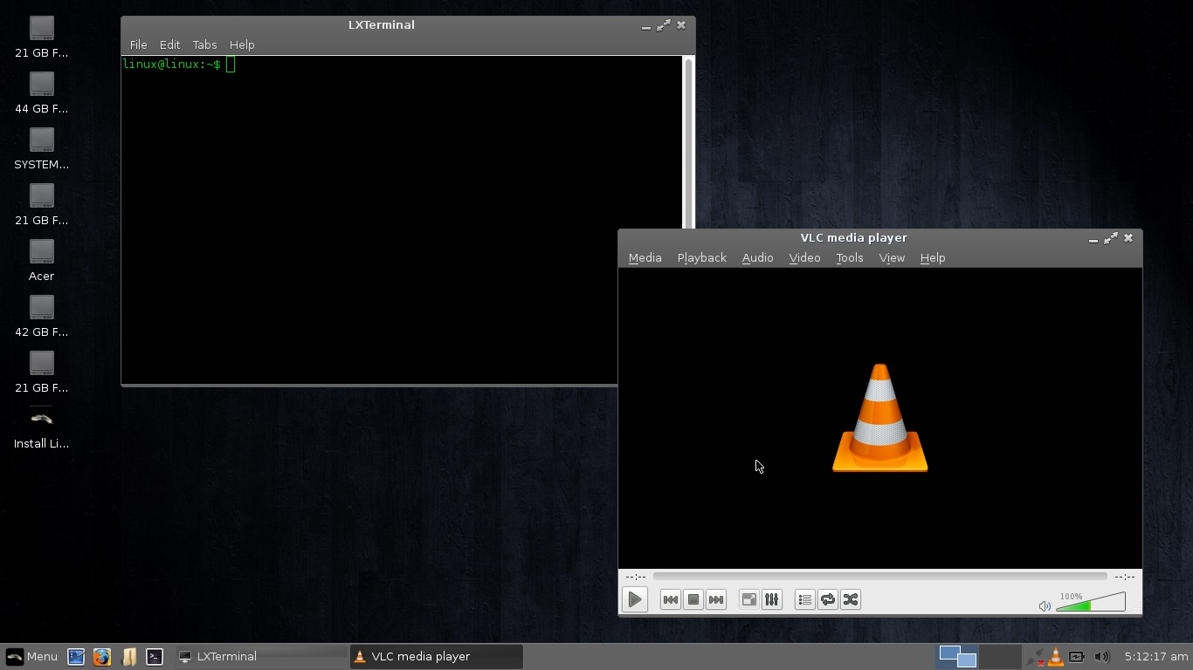Viewport: 1193px width, 670px height.
Task: Launch Firefox from the taskbar
Action: tap(102, 657)
